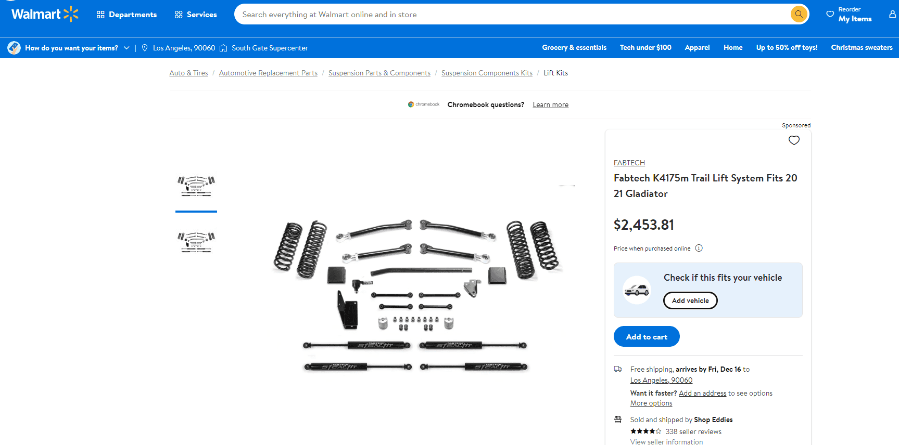The image size is (899, 445).
Task: Click the seller star rating
Action: tap(645, 431)
